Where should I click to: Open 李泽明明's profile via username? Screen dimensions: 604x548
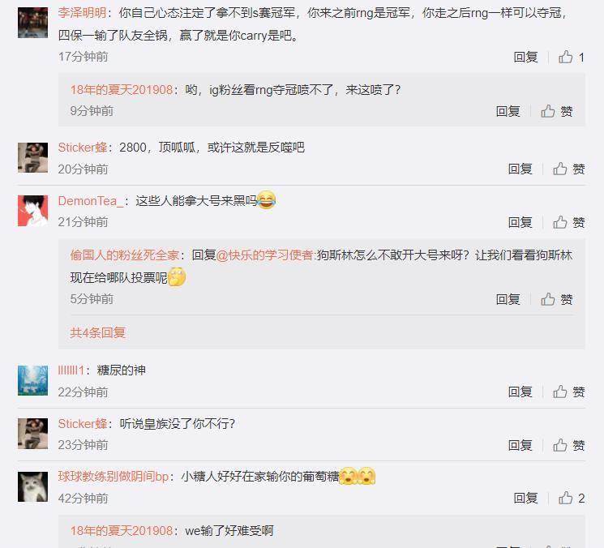point(82,13)
